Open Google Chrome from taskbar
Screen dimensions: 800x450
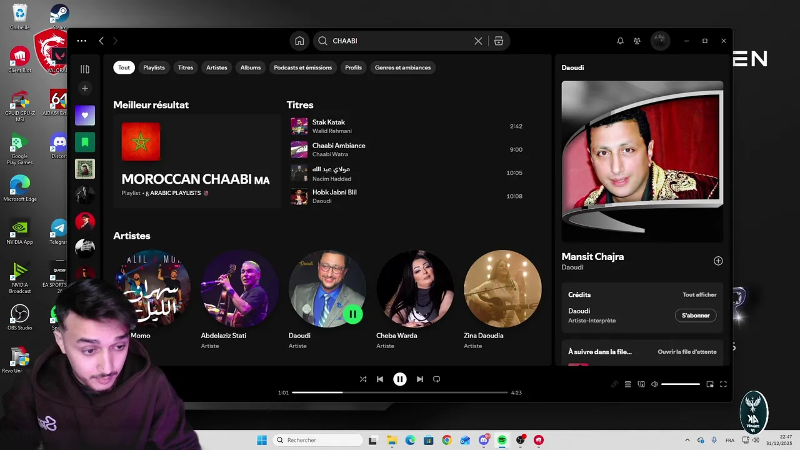tap(446, 440)
